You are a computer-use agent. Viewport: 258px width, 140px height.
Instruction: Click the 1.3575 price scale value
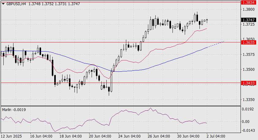(x=249, y=55)
